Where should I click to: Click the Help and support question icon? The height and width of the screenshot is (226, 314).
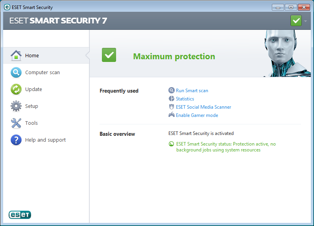[x=16, y=140]
